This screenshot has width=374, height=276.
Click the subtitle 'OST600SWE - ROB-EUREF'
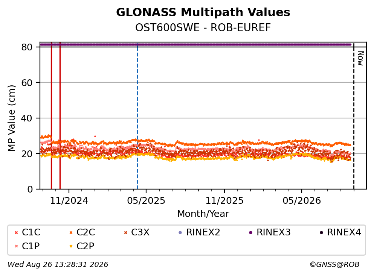203,27
